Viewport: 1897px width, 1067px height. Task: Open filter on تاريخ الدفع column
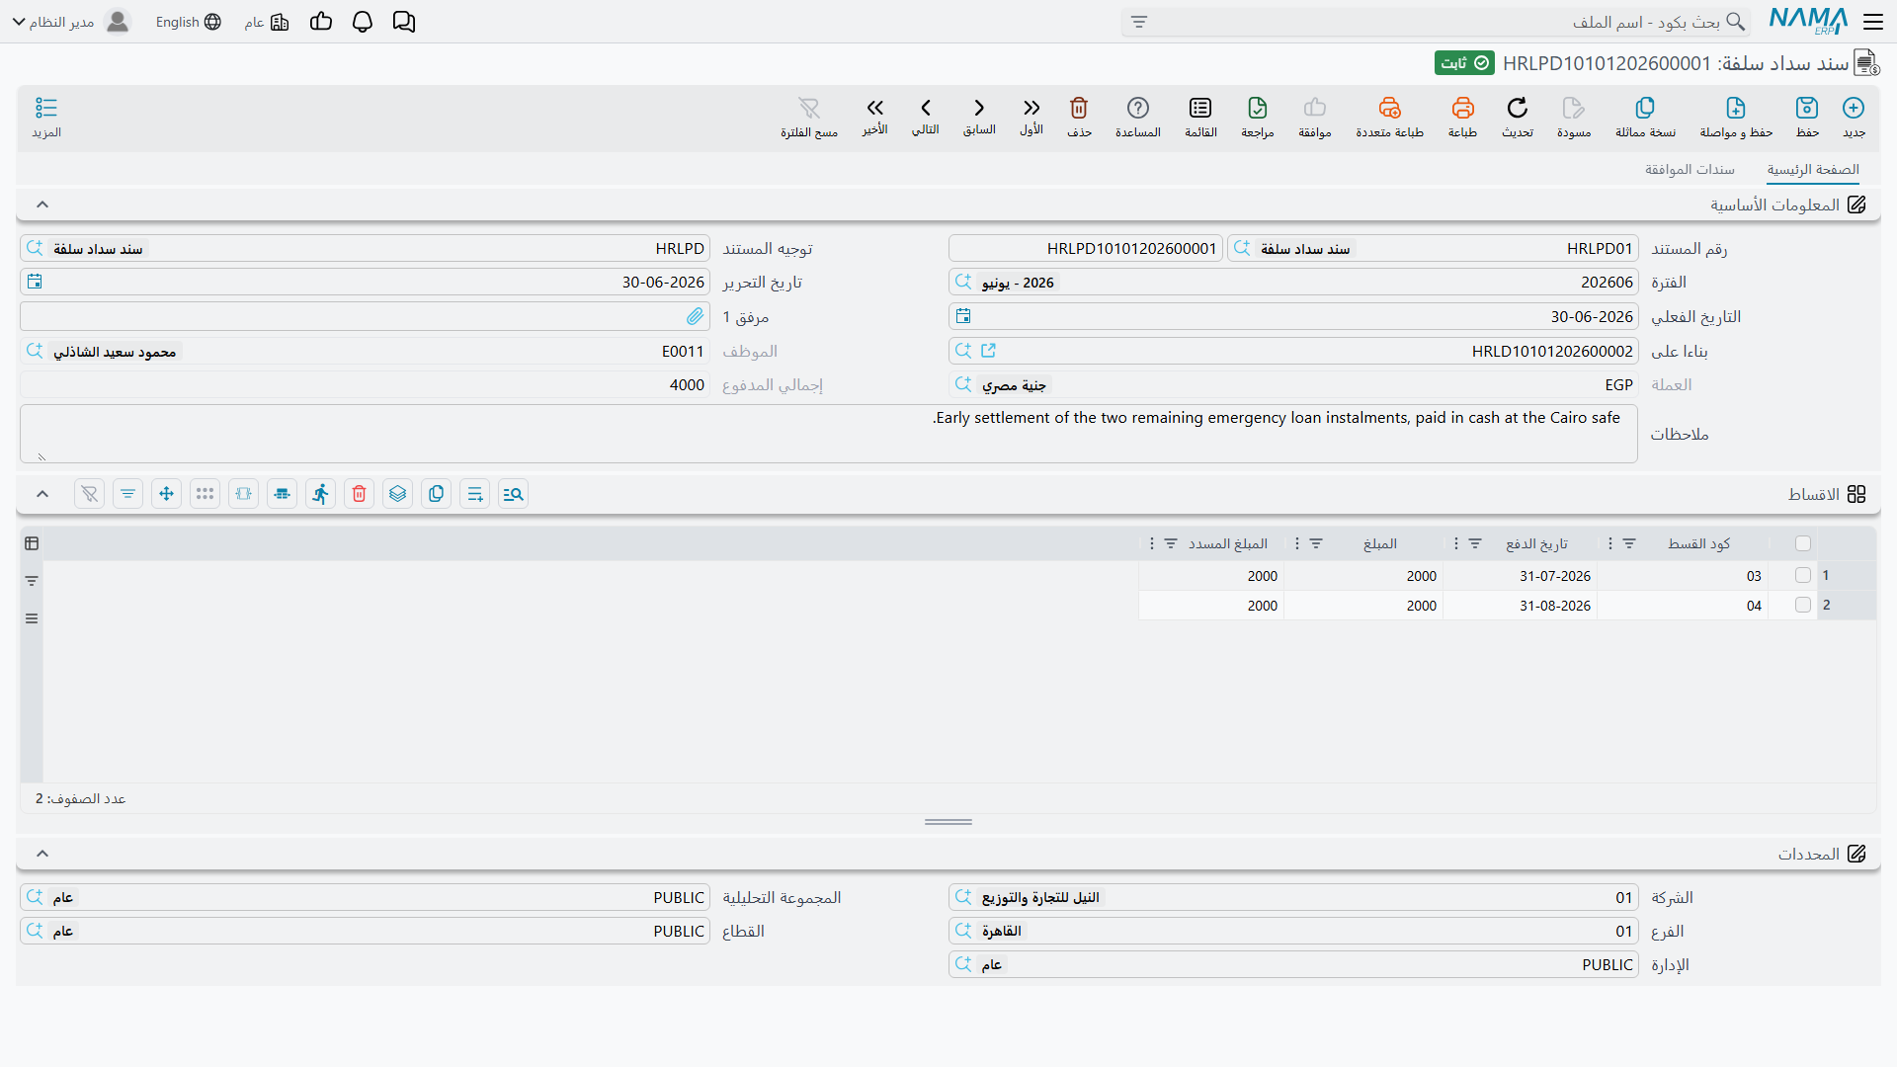(1475, 543)
